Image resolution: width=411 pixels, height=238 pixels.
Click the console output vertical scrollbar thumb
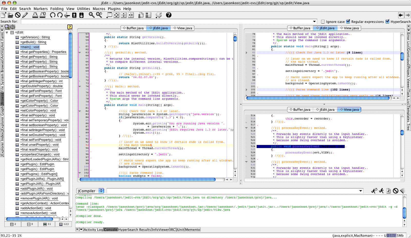coord(404,213)
